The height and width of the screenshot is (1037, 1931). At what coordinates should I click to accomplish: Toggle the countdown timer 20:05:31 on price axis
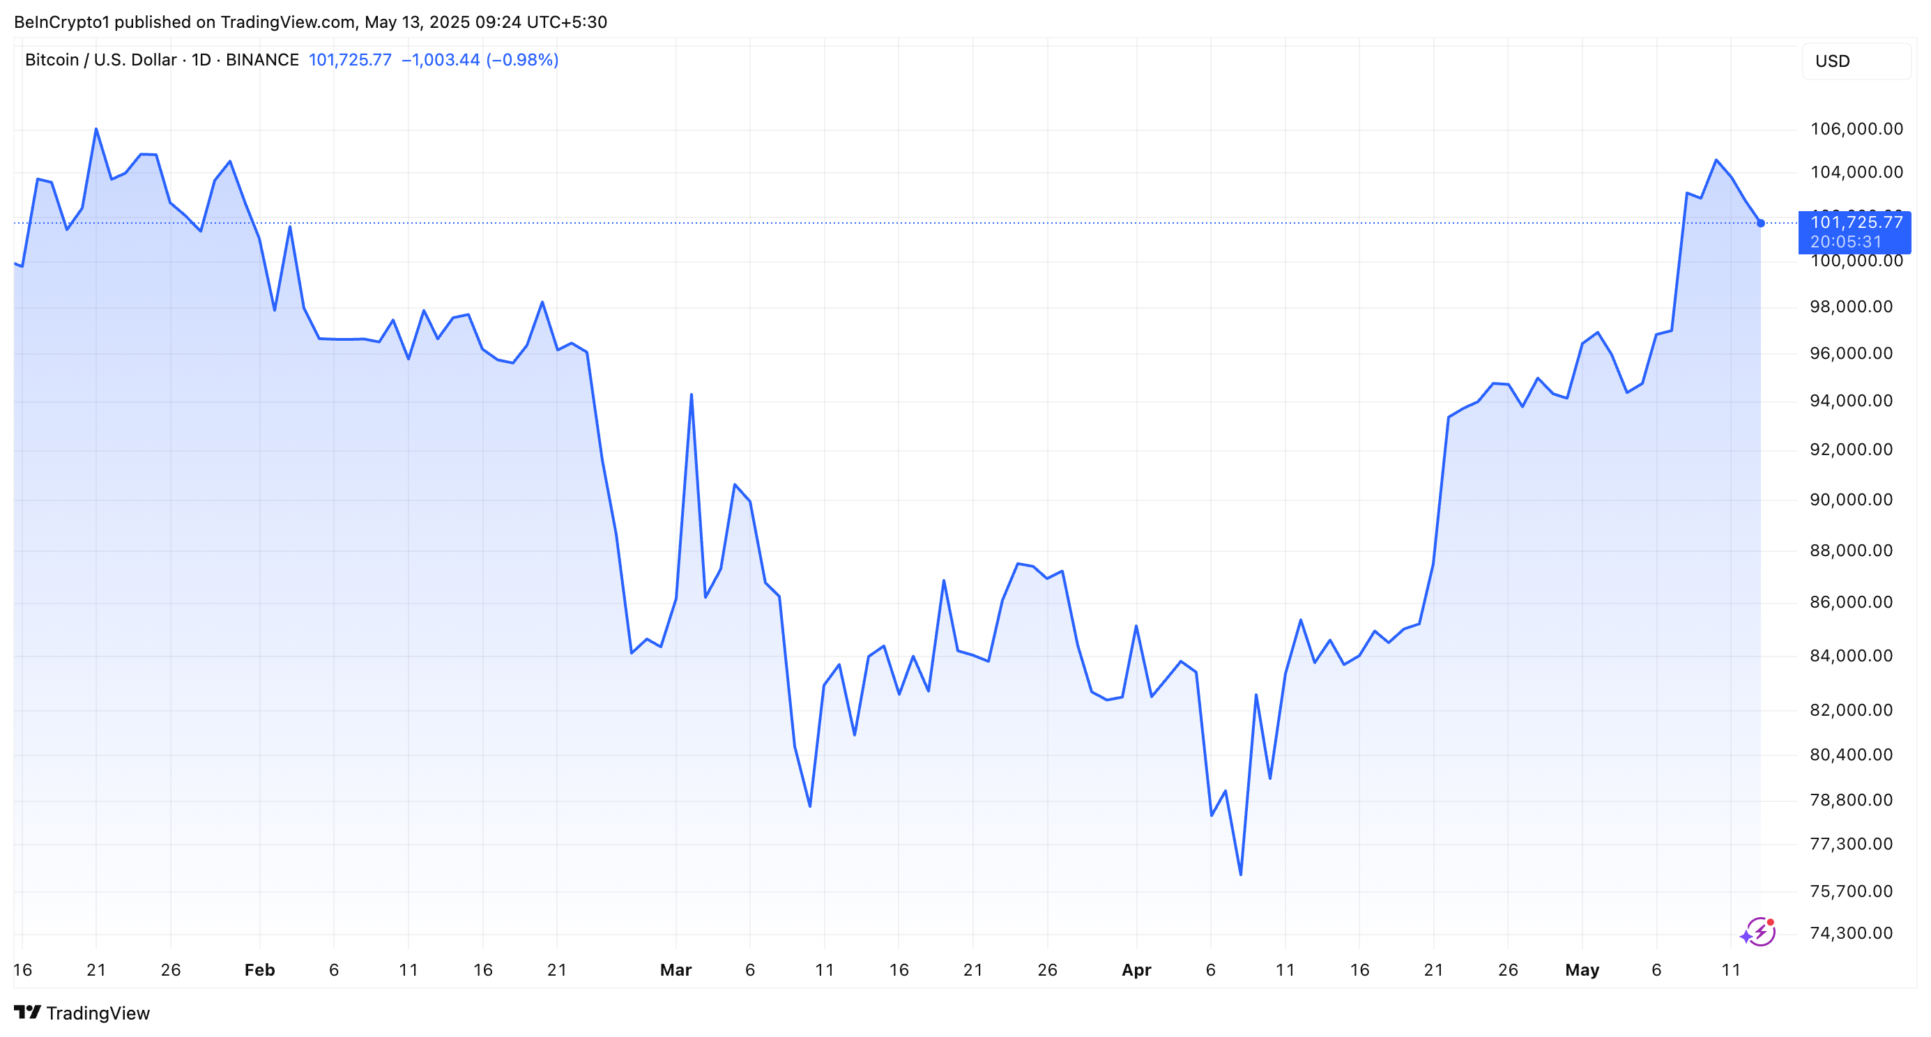(x=1845, y=240)
